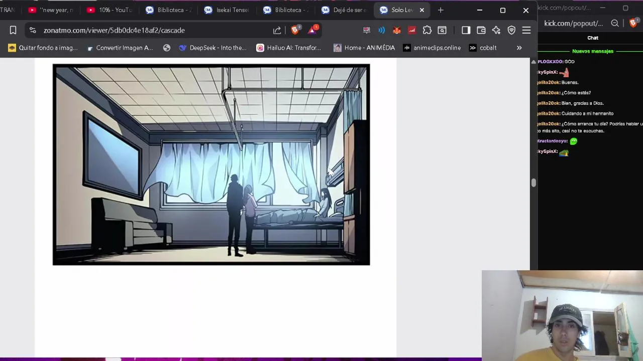
Task: Click the zoom icon in Kick popout window
Action: click(615, 24)
